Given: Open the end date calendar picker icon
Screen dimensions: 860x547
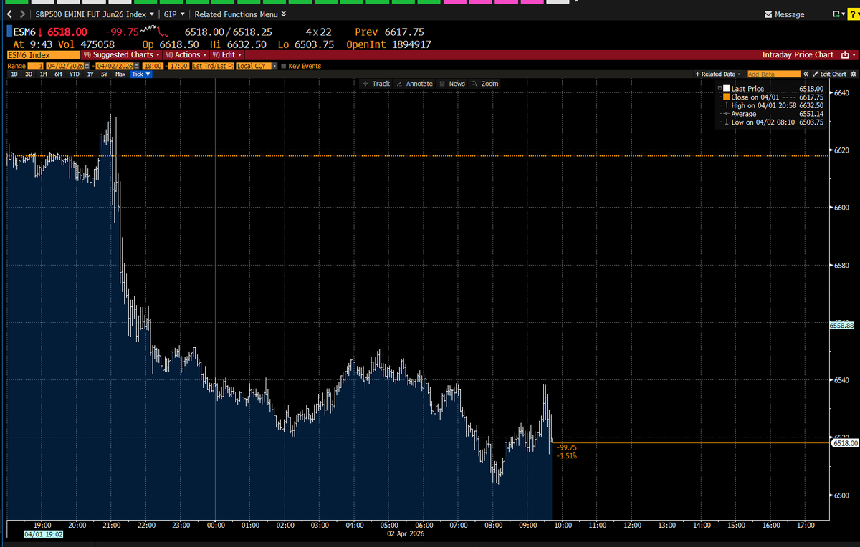Looking at the screenshot, I should 137,66.
